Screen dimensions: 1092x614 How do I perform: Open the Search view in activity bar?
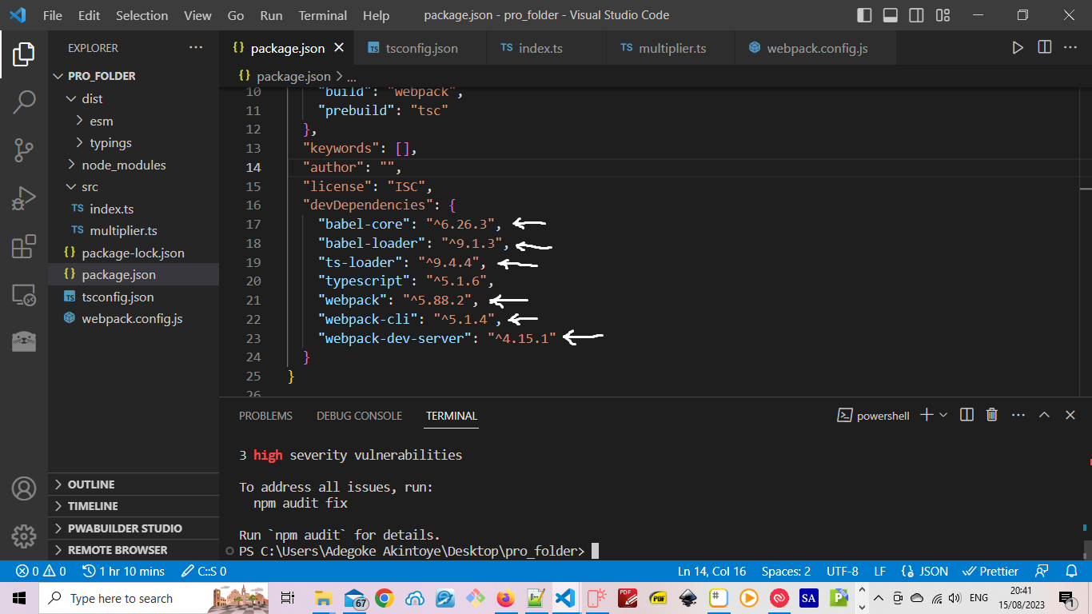(24, 102)
